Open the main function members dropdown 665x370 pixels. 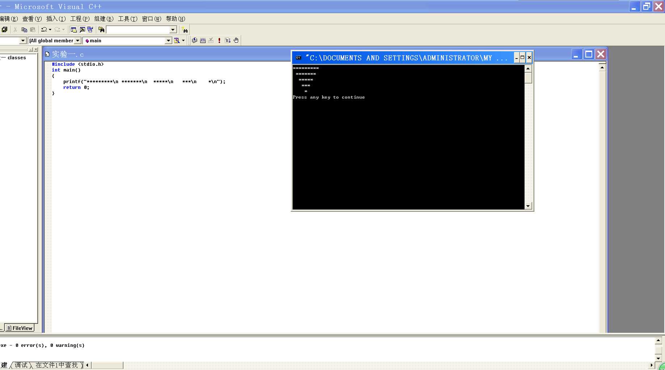[x=168, y=41]
